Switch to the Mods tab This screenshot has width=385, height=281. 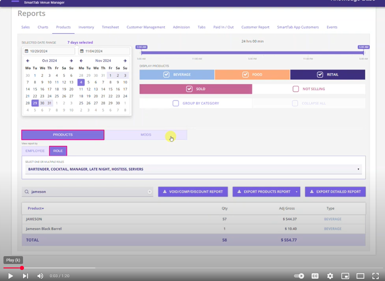point(146,135)
